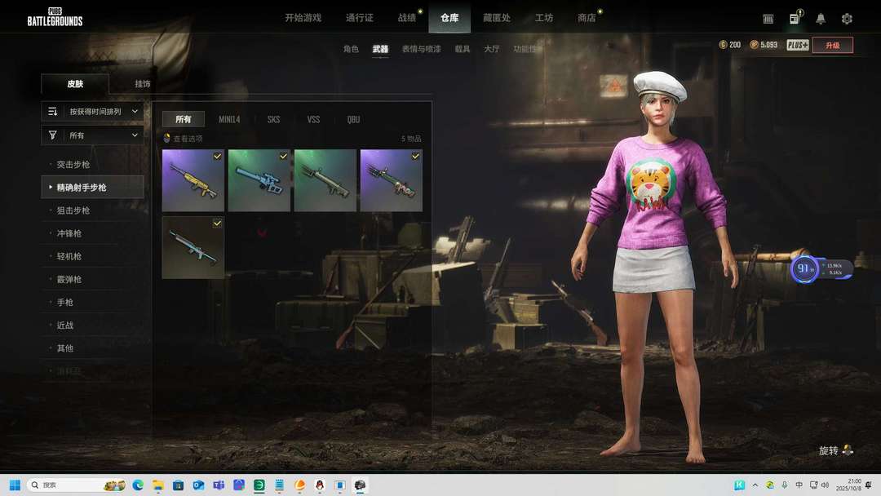
Task: Click the red 升级 button
Action: point(833,45)
